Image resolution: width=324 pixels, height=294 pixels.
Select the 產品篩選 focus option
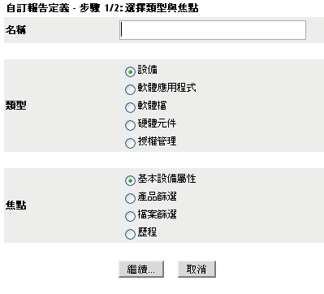click(x=130, y=198)
